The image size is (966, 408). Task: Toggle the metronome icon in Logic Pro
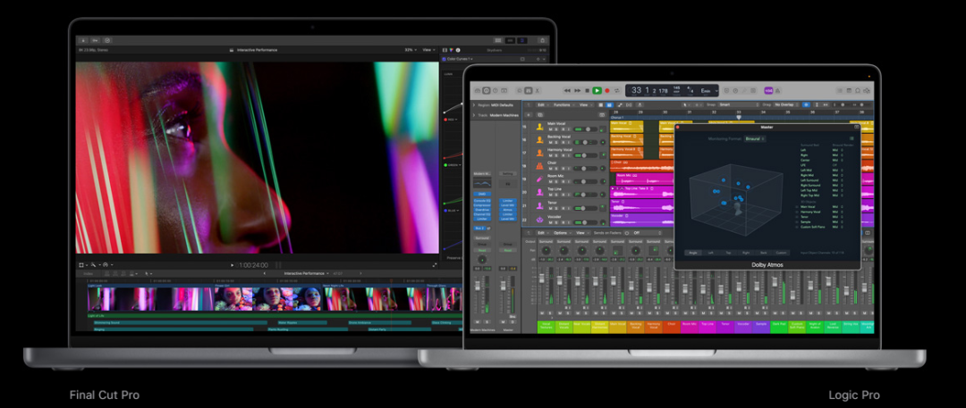(777, 91)
